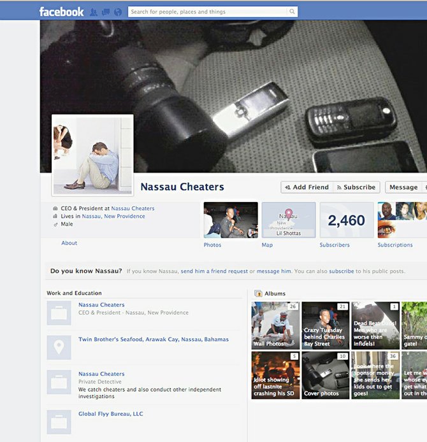Open the About link
Screen dimensions: 427x442
(69, 243)
